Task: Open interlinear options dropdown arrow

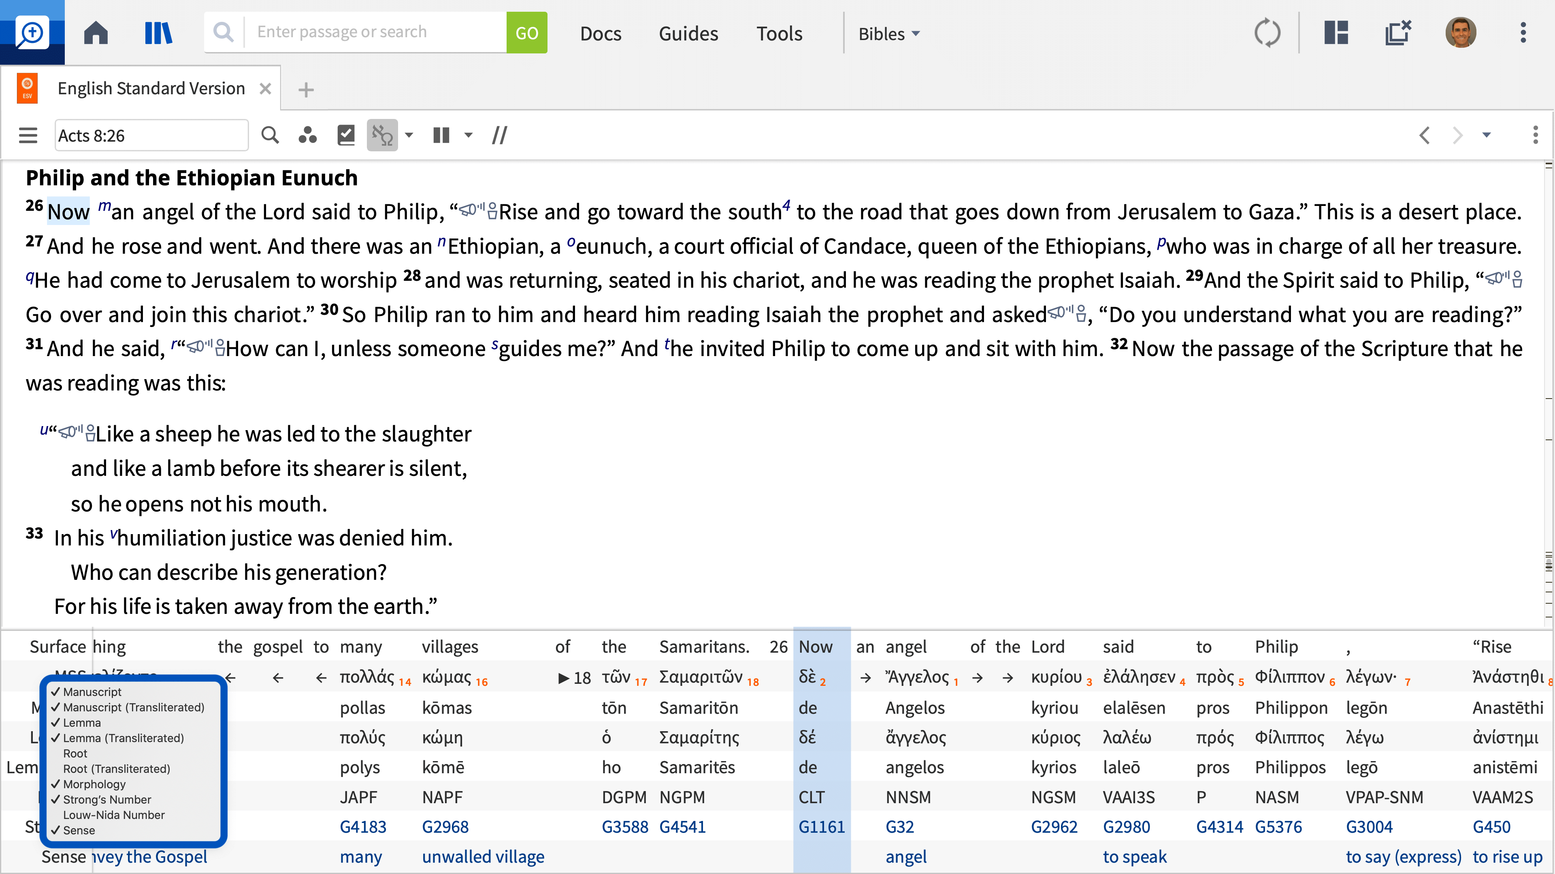Action: tap(409, 135)
